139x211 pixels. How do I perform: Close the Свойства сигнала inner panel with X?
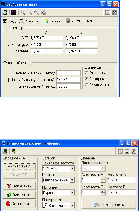114,13
